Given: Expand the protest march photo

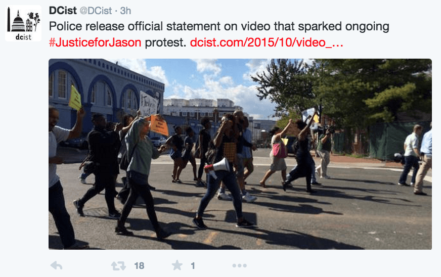Looking at the screenshot, I should (240, 154).
